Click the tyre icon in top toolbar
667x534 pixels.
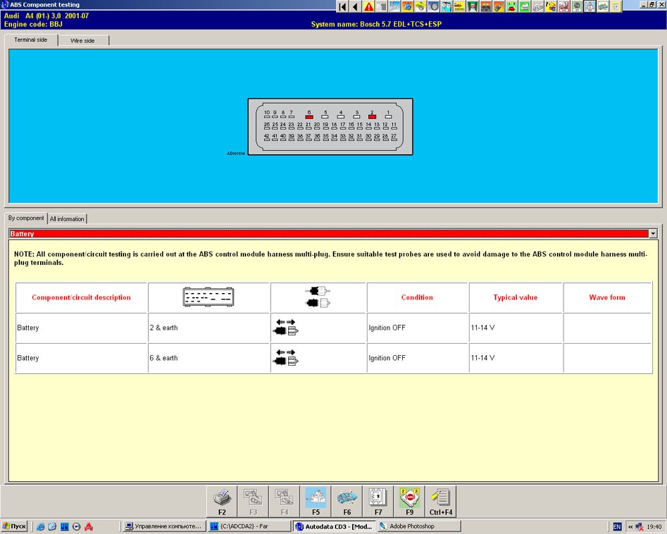(434, 7)
